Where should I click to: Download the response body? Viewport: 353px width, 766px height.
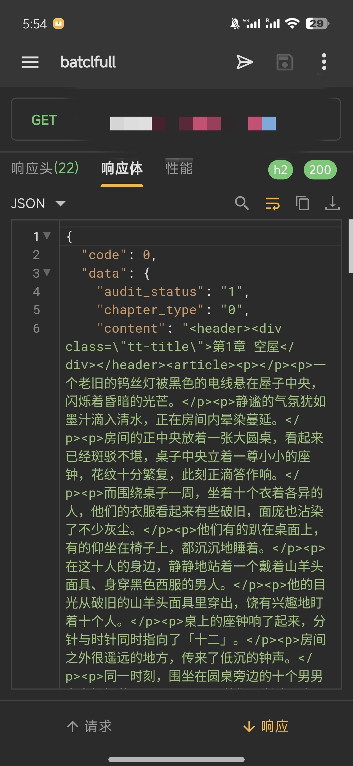tap(332, 203)
